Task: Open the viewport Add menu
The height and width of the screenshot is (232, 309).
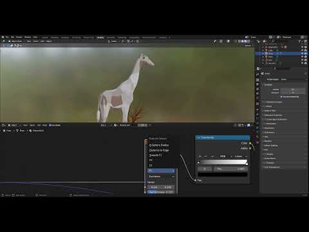Action: pyautogui.click(x=42, y=41)
